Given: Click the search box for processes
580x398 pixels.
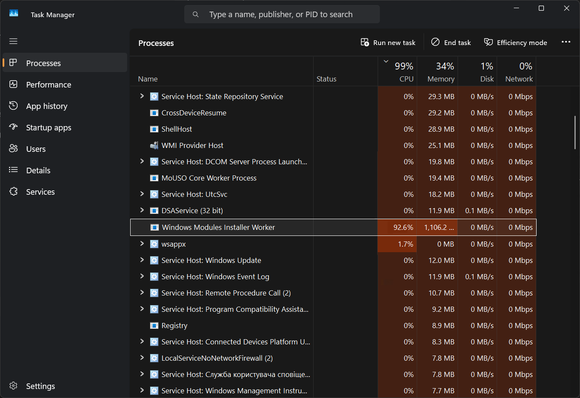Looking at the screenshot, I should pyautogui.click(x=281, y=15).
